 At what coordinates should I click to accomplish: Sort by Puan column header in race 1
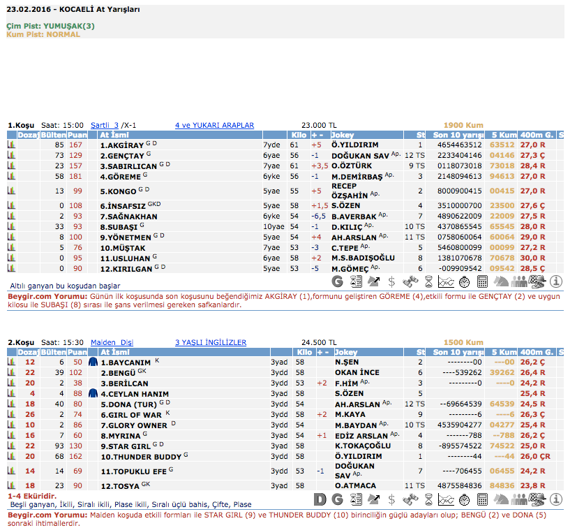[x=77, y=135]
